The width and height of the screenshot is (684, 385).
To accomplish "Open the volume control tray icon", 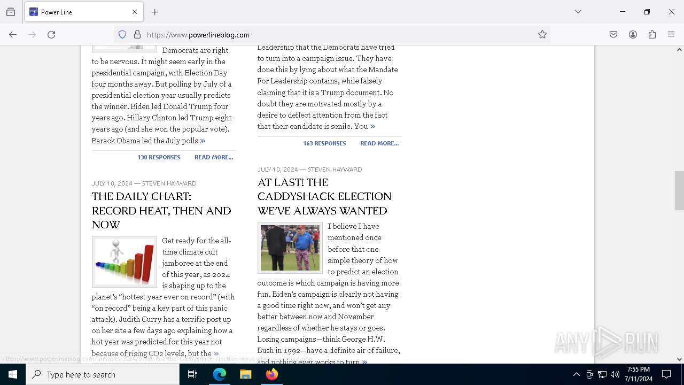I will [x=615, y=374].
